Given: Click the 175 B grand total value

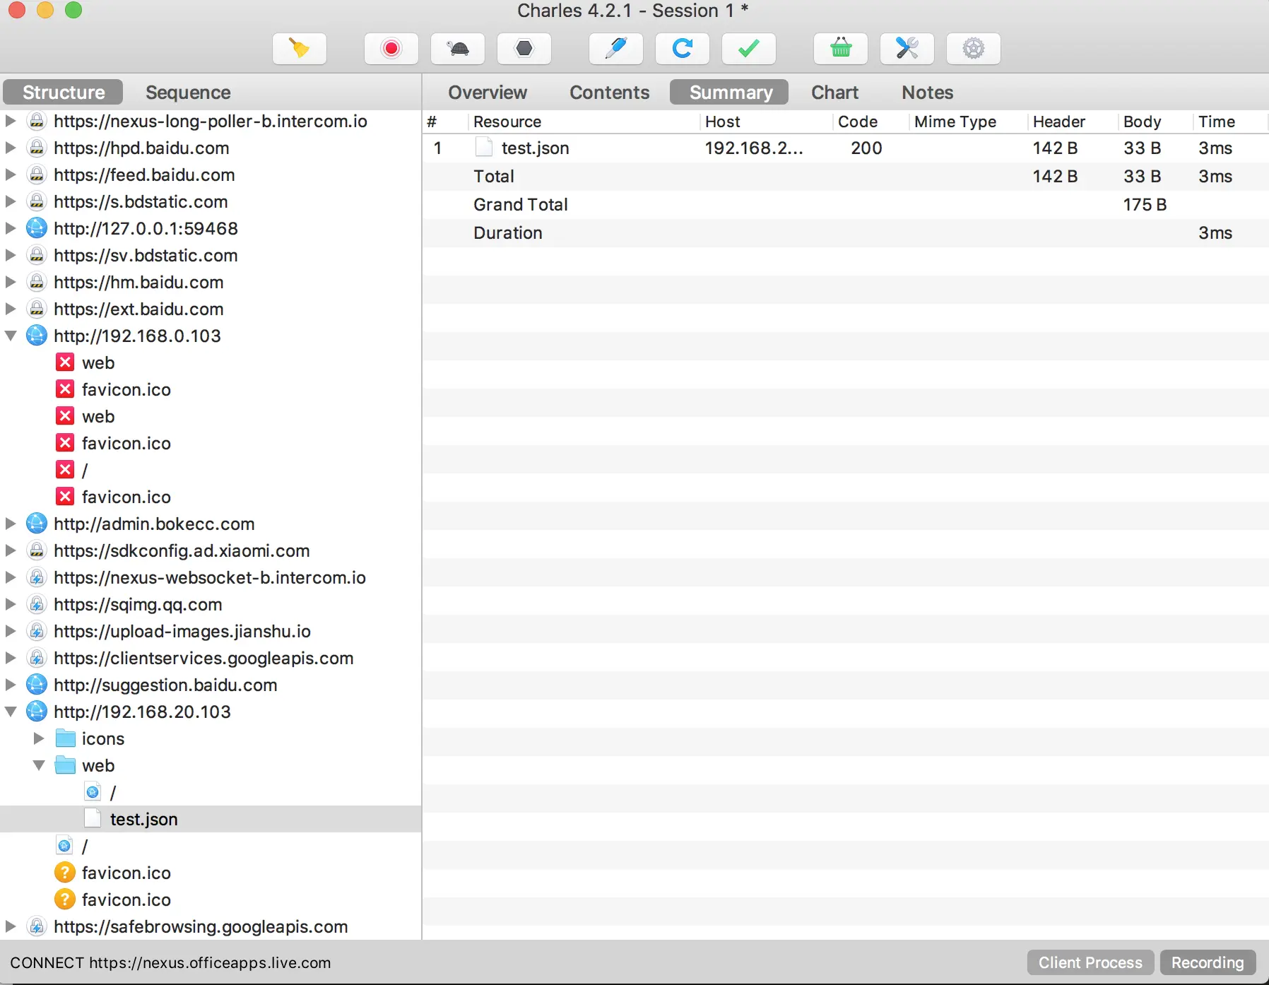Looking at the screenshot, I should point(1145,204).
